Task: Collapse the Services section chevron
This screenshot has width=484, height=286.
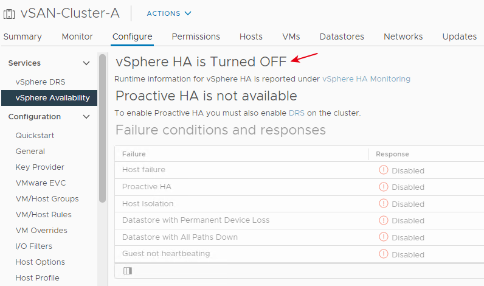Action: coord(86,63)
